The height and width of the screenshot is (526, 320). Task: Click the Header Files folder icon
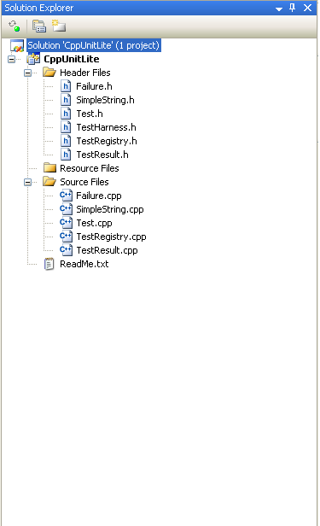click(x=49, y=73)
